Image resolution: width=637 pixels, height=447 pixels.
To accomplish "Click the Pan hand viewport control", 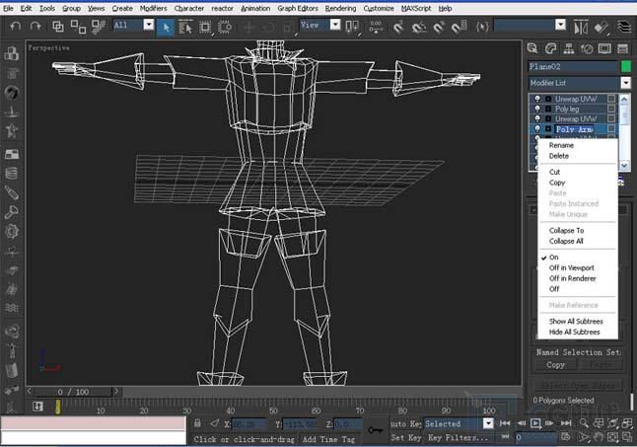I will (598, 437).
